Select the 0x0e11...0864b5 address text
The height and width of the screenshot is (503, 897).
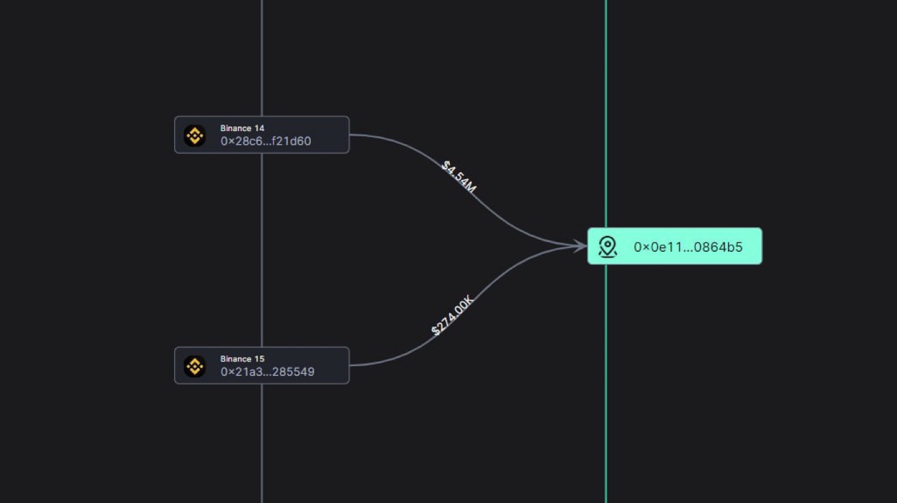(x=688, y=247)
